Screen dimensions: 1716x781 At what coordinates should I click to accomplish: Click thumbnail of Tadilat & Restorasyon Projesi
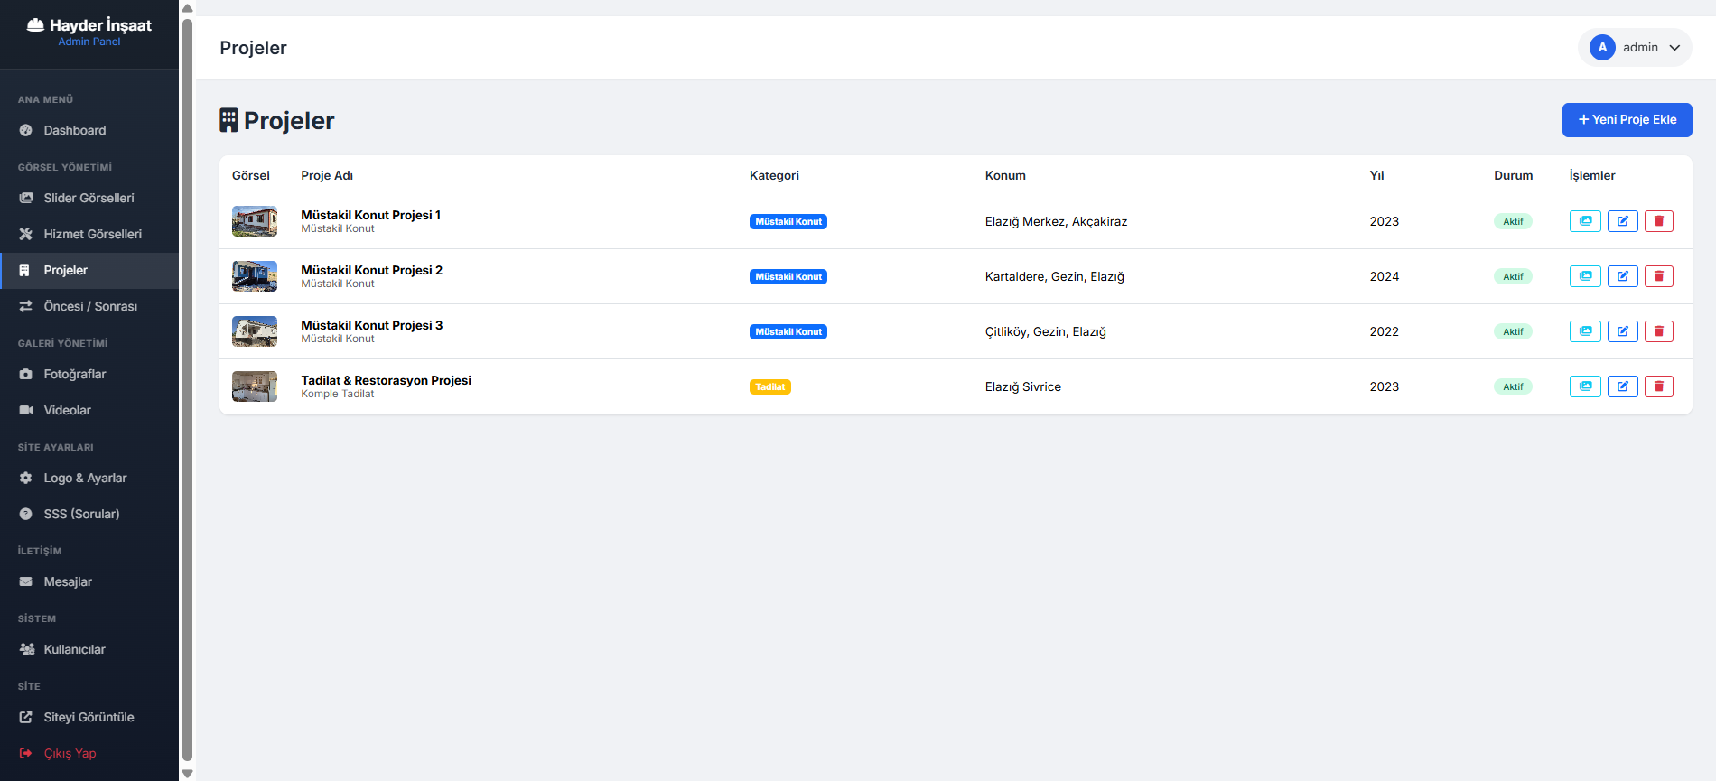pos(255,386)
